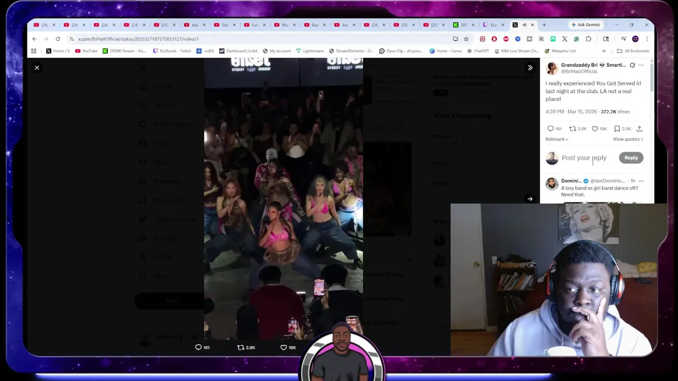Go back with the browser back arrow
Image resolution: width=678 pixels, height=381 pixels.
34,39
